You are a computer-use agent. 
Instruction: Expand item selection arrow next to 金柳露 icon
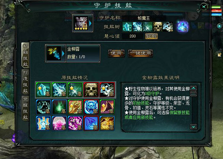[63, 54]
